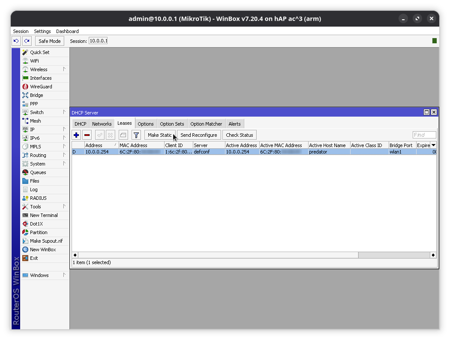
Task: Expand the IP submenu
Action: pos(32,129)
